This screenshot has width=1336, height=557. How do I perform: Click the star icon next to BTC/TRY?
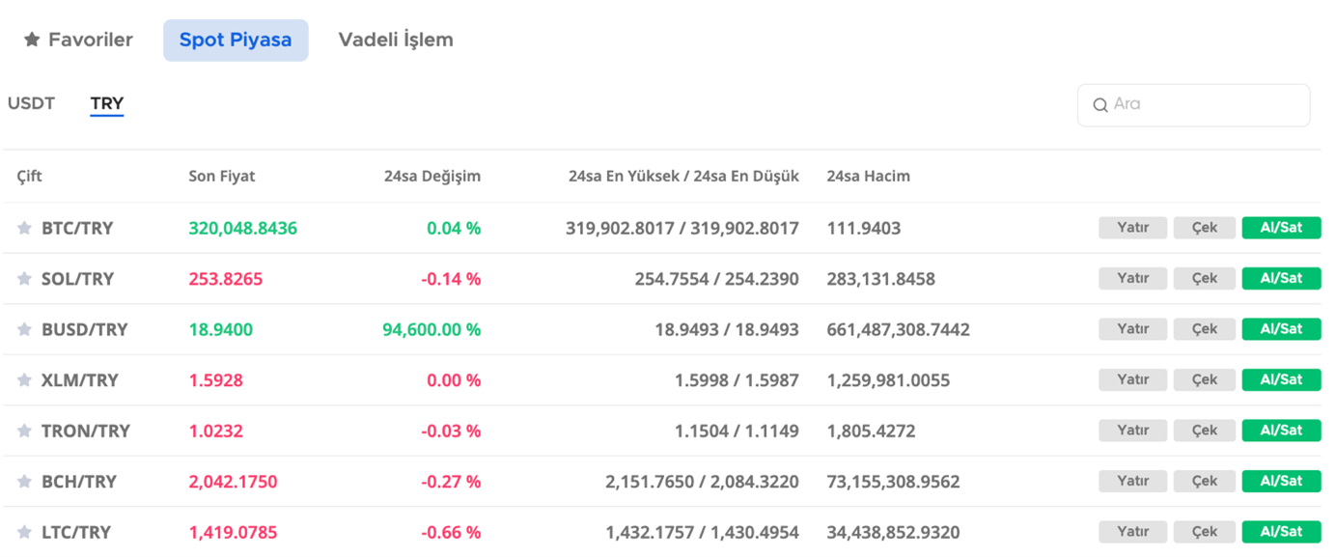(24, 228)
